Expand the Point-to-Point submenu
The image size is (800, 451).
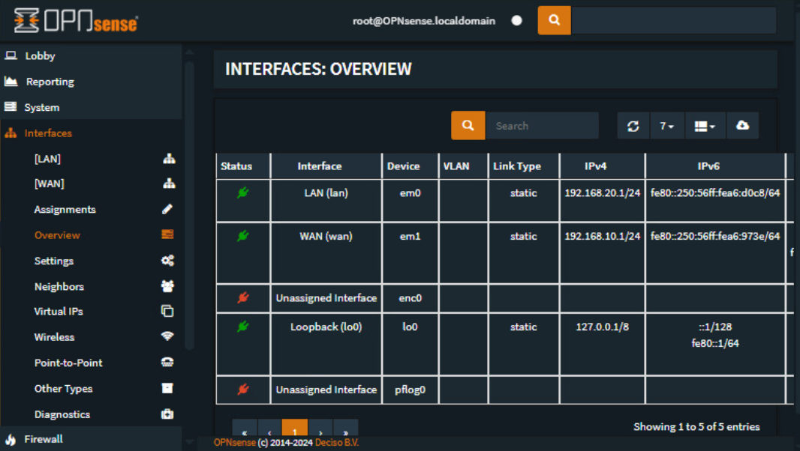(x=68, y=363)
